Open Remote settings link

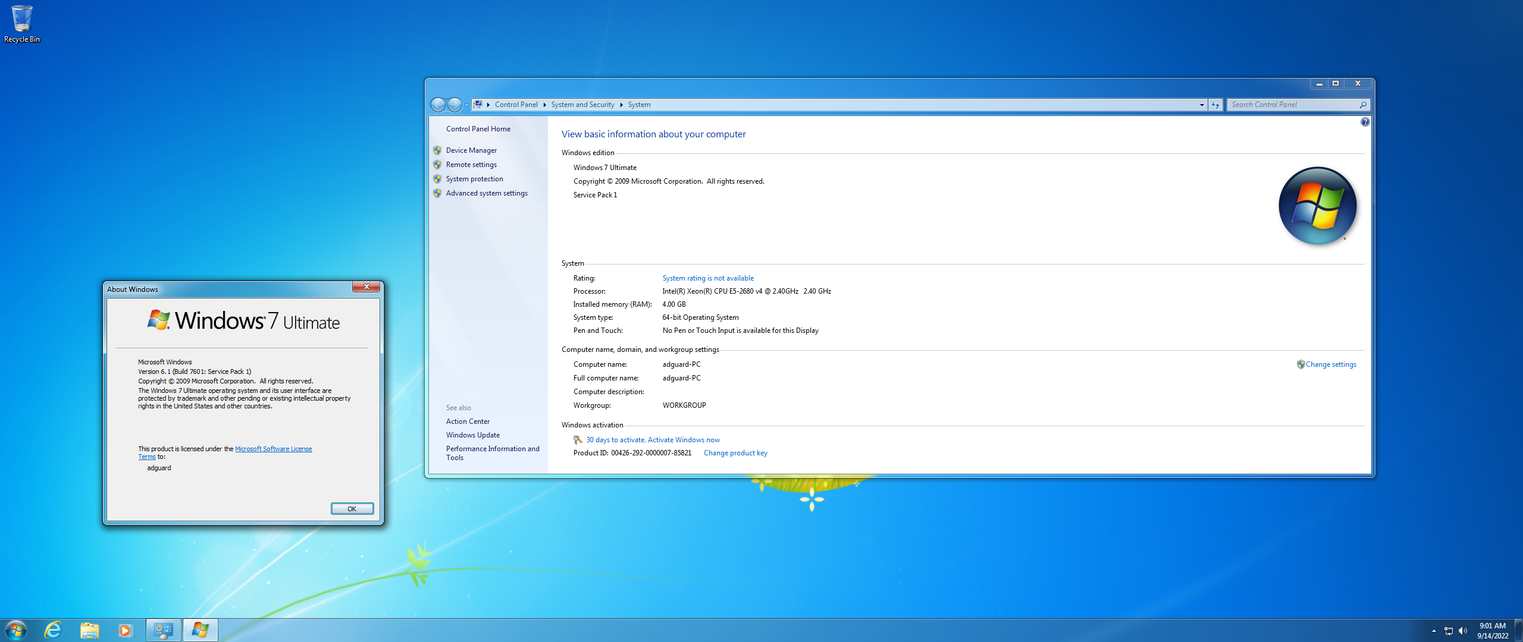point(471,165)
